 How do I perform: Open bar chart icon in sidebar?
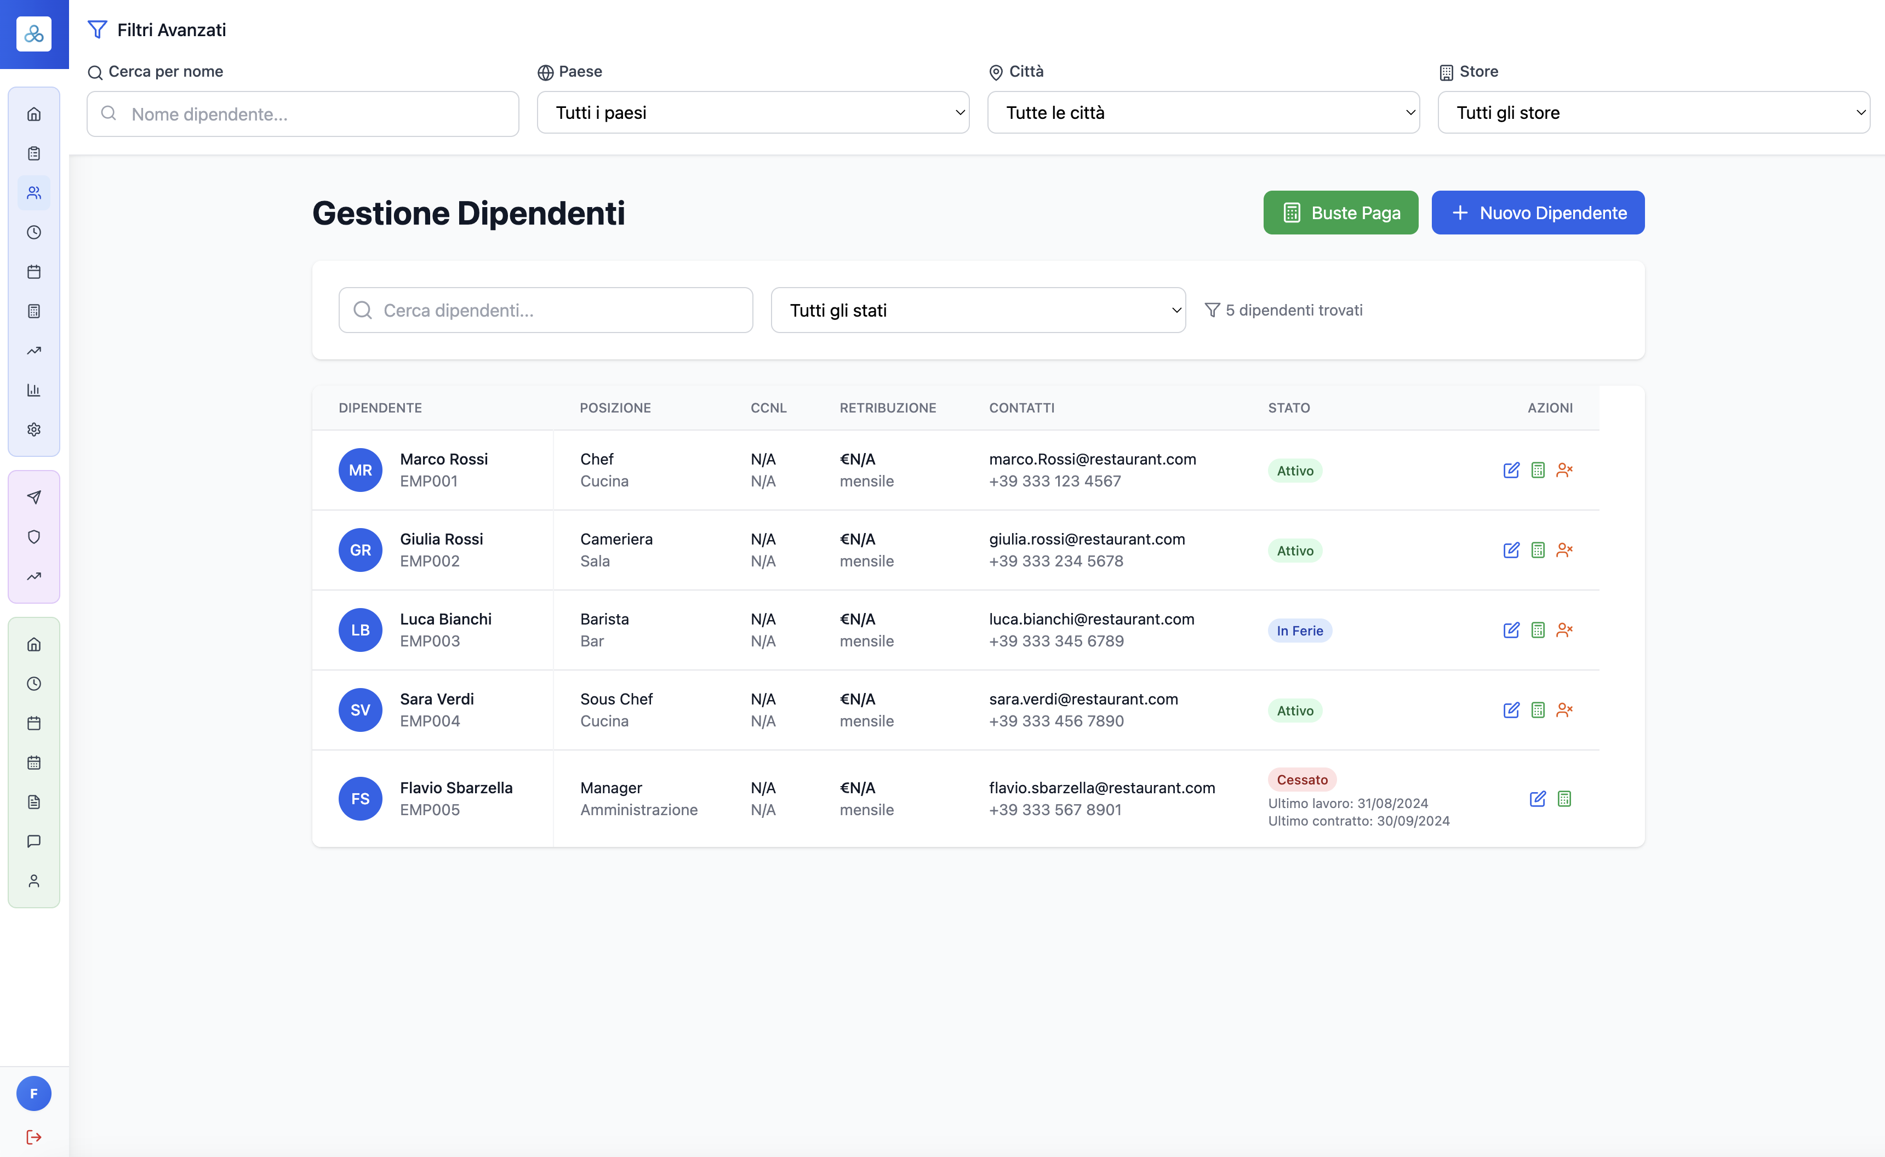[33, 390]
